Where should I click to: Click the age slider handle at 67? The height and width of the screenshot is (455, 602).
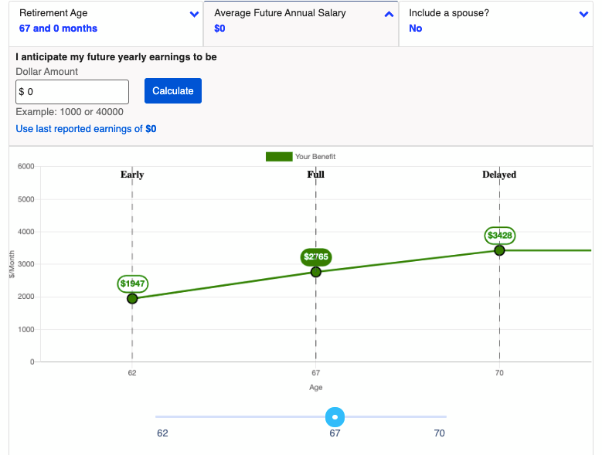click(x=335, y=417)
